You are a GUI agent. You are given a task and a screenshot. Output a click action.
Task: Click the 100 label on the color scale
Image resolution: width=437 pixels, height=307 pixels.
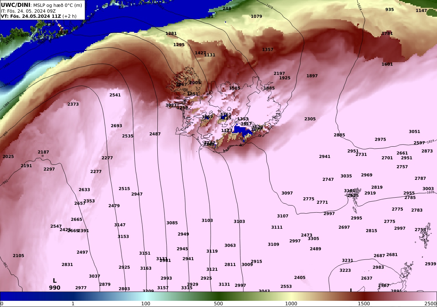(146, 304)
